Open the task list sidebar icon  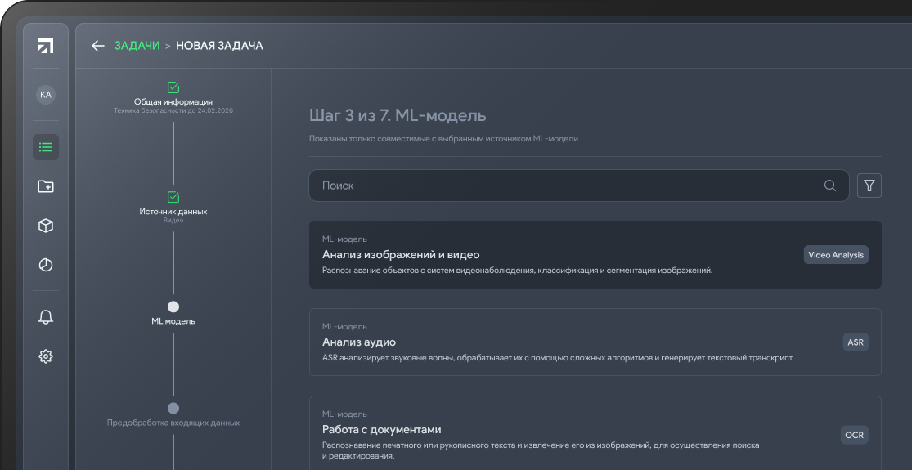[x=46, y=147]
